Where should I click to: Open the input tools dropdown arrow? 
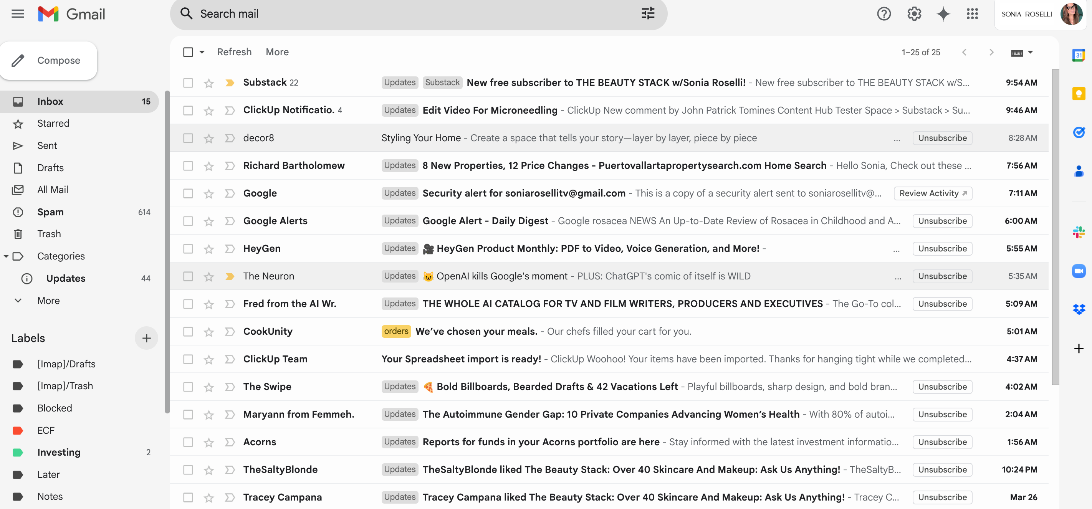pyautogui.click(x=1031, y=52)
